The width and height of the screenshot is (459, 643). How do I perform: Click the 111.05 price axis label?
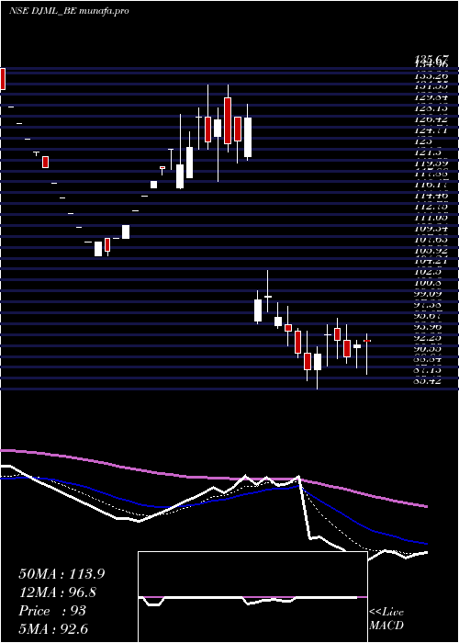click(x=431, y=218)
